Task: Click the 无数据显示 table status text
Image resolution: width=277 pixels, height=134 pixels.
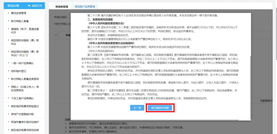Action: point(266,101)
